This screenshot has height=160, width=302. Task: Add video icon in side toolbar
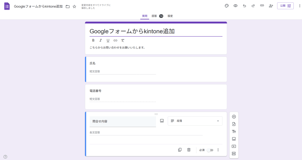tap(234, 146)
